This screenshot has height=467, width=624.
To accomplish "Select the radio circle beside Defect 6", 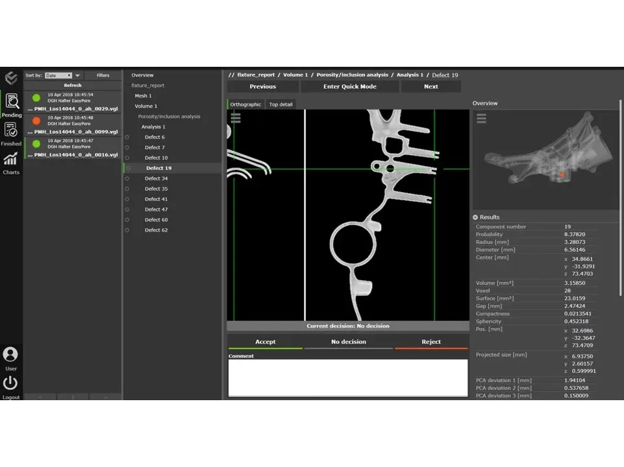I will (x=127, y=138).
